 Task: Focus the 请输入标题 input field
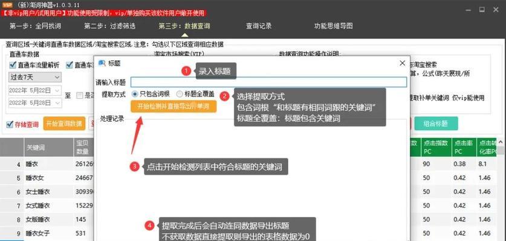tap(268, 83)
